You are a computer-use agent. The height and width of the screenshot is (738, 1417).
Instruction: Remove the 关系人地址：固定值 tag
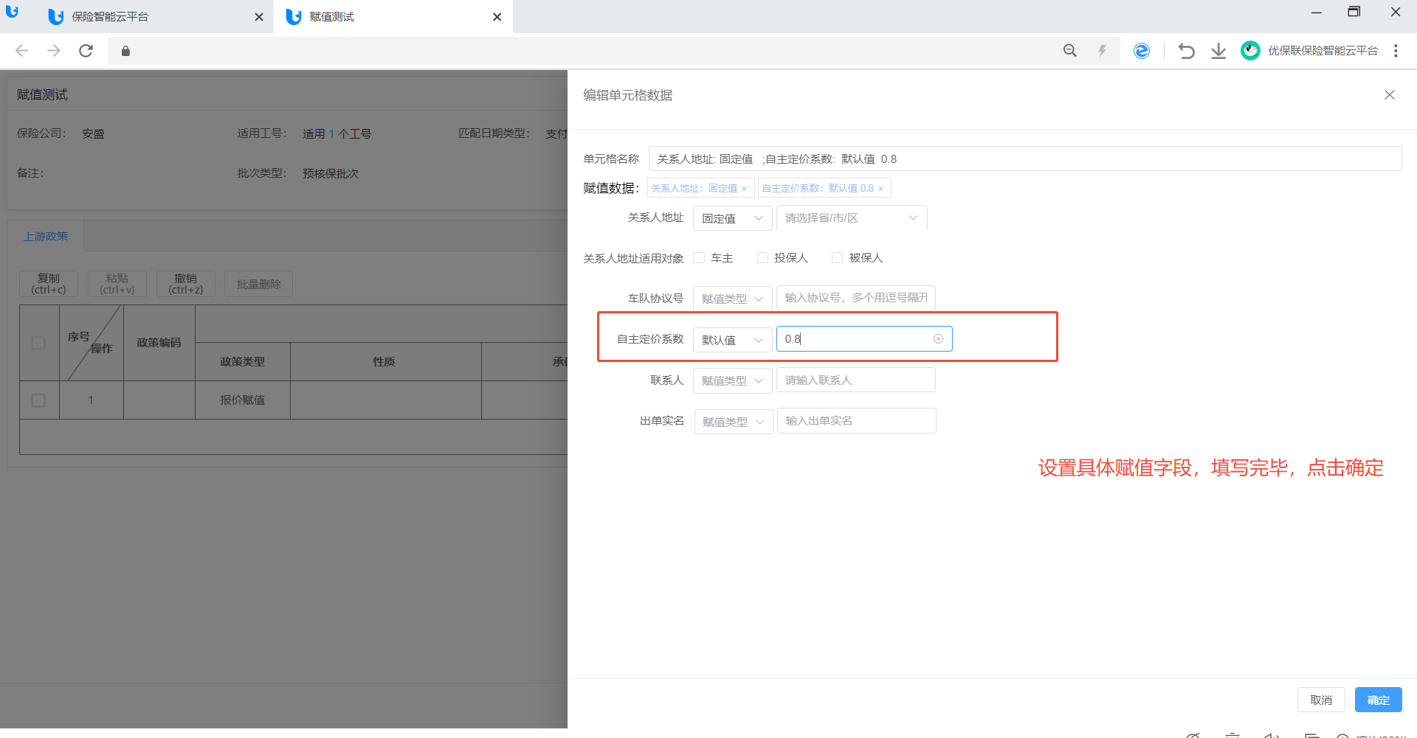pyautogui.click(x=744, y=189)
